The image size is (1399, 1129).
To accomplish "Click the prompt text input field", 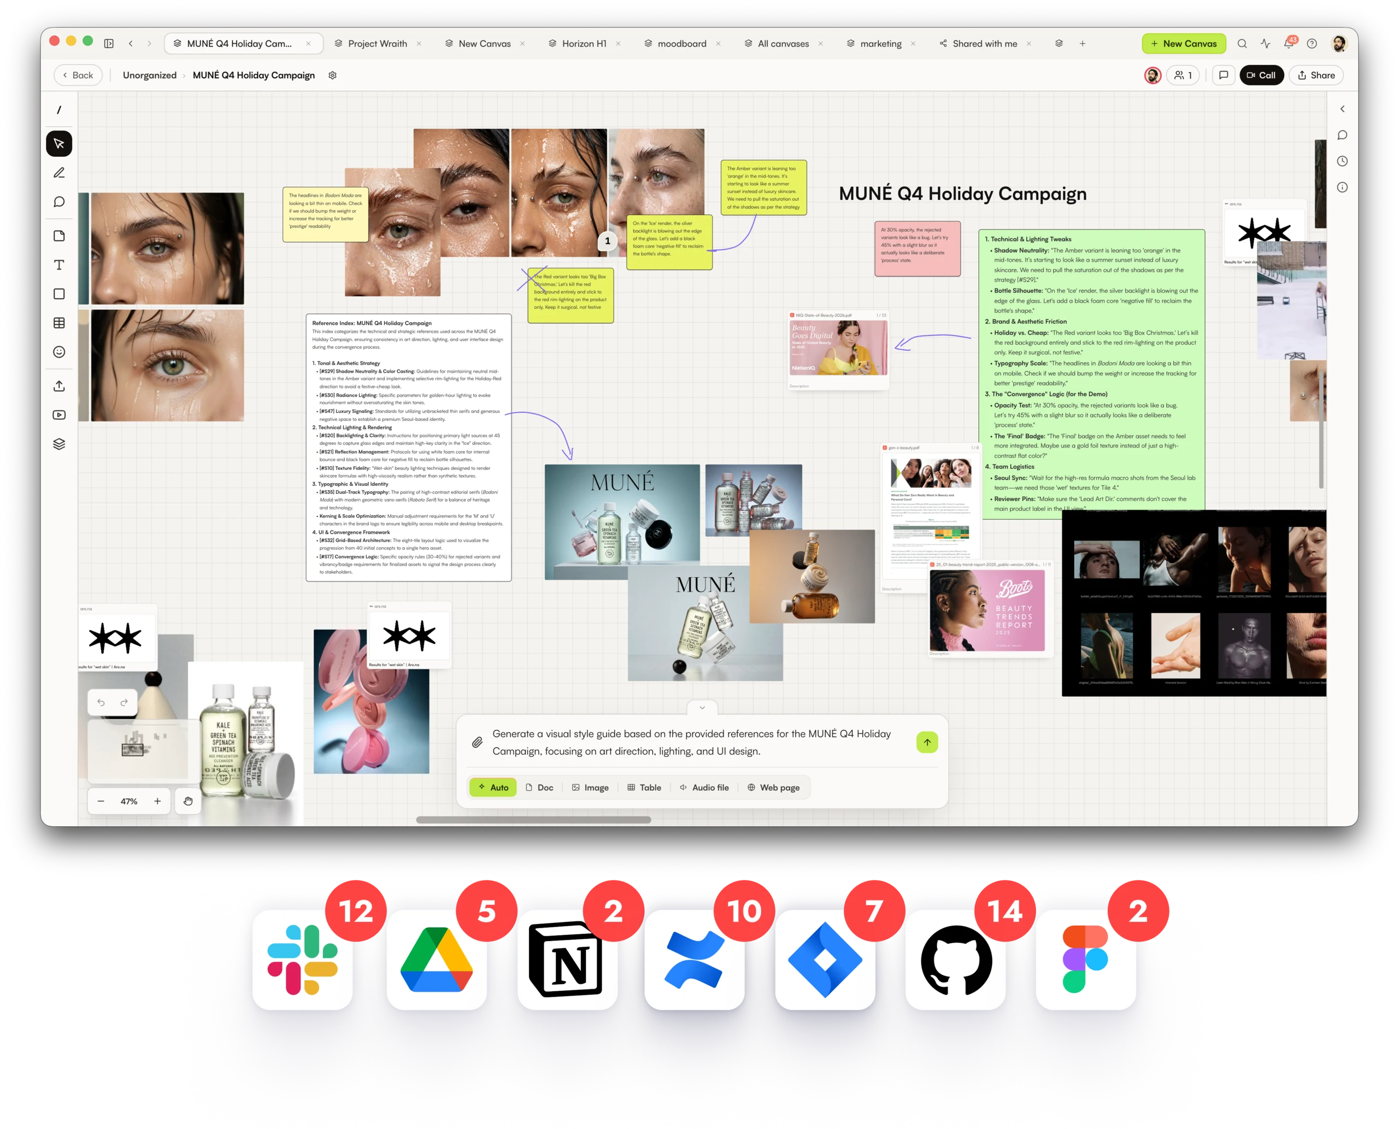I will pos(691,742).
